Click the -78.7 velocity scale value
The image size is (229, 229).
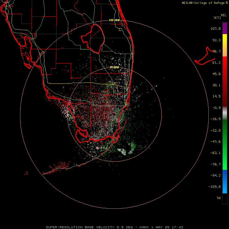(216, 164)
